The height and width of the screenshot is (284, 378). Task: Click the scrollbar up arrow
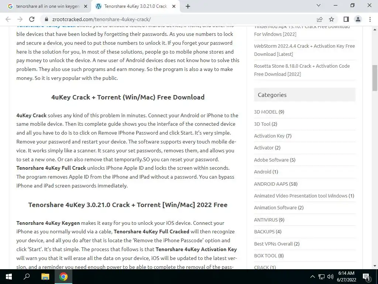(x=375, y=30)
